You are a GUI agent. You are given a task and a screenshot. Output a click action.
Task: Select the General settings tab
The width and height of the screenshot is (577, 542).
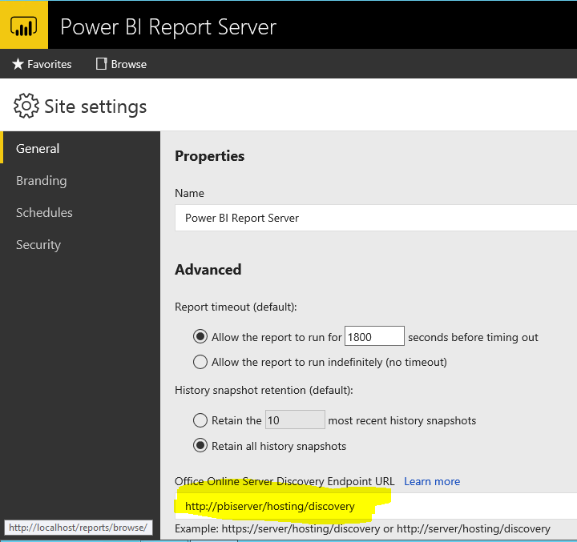(38, 148)
